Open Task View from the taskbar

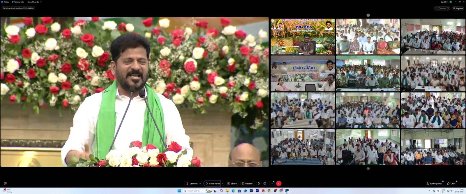(x=215, y=191)
